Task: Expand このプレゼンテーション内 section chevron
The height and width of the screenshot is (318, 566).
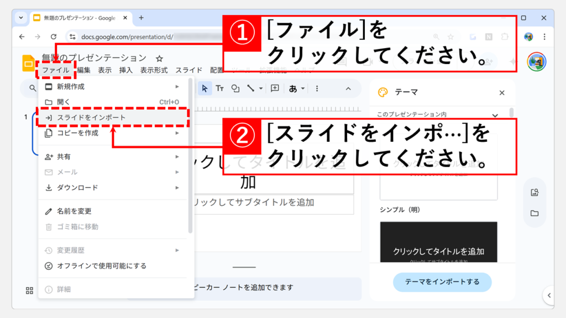Action: (495, 115)
